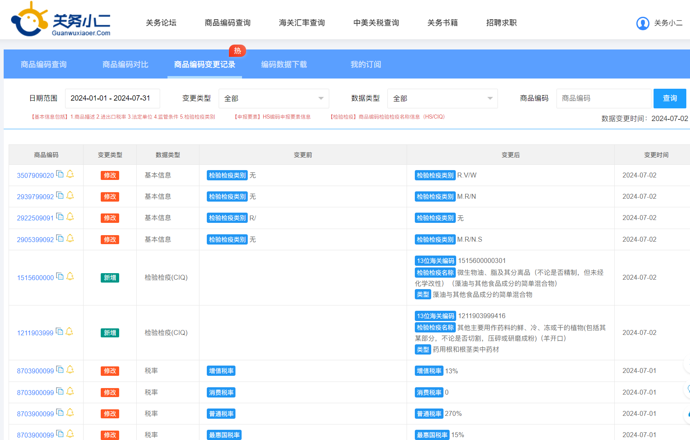Viewport: 690px width, 440px height.
Task: Click bell icon in the 消费税率 row
Action: point(70,391)
